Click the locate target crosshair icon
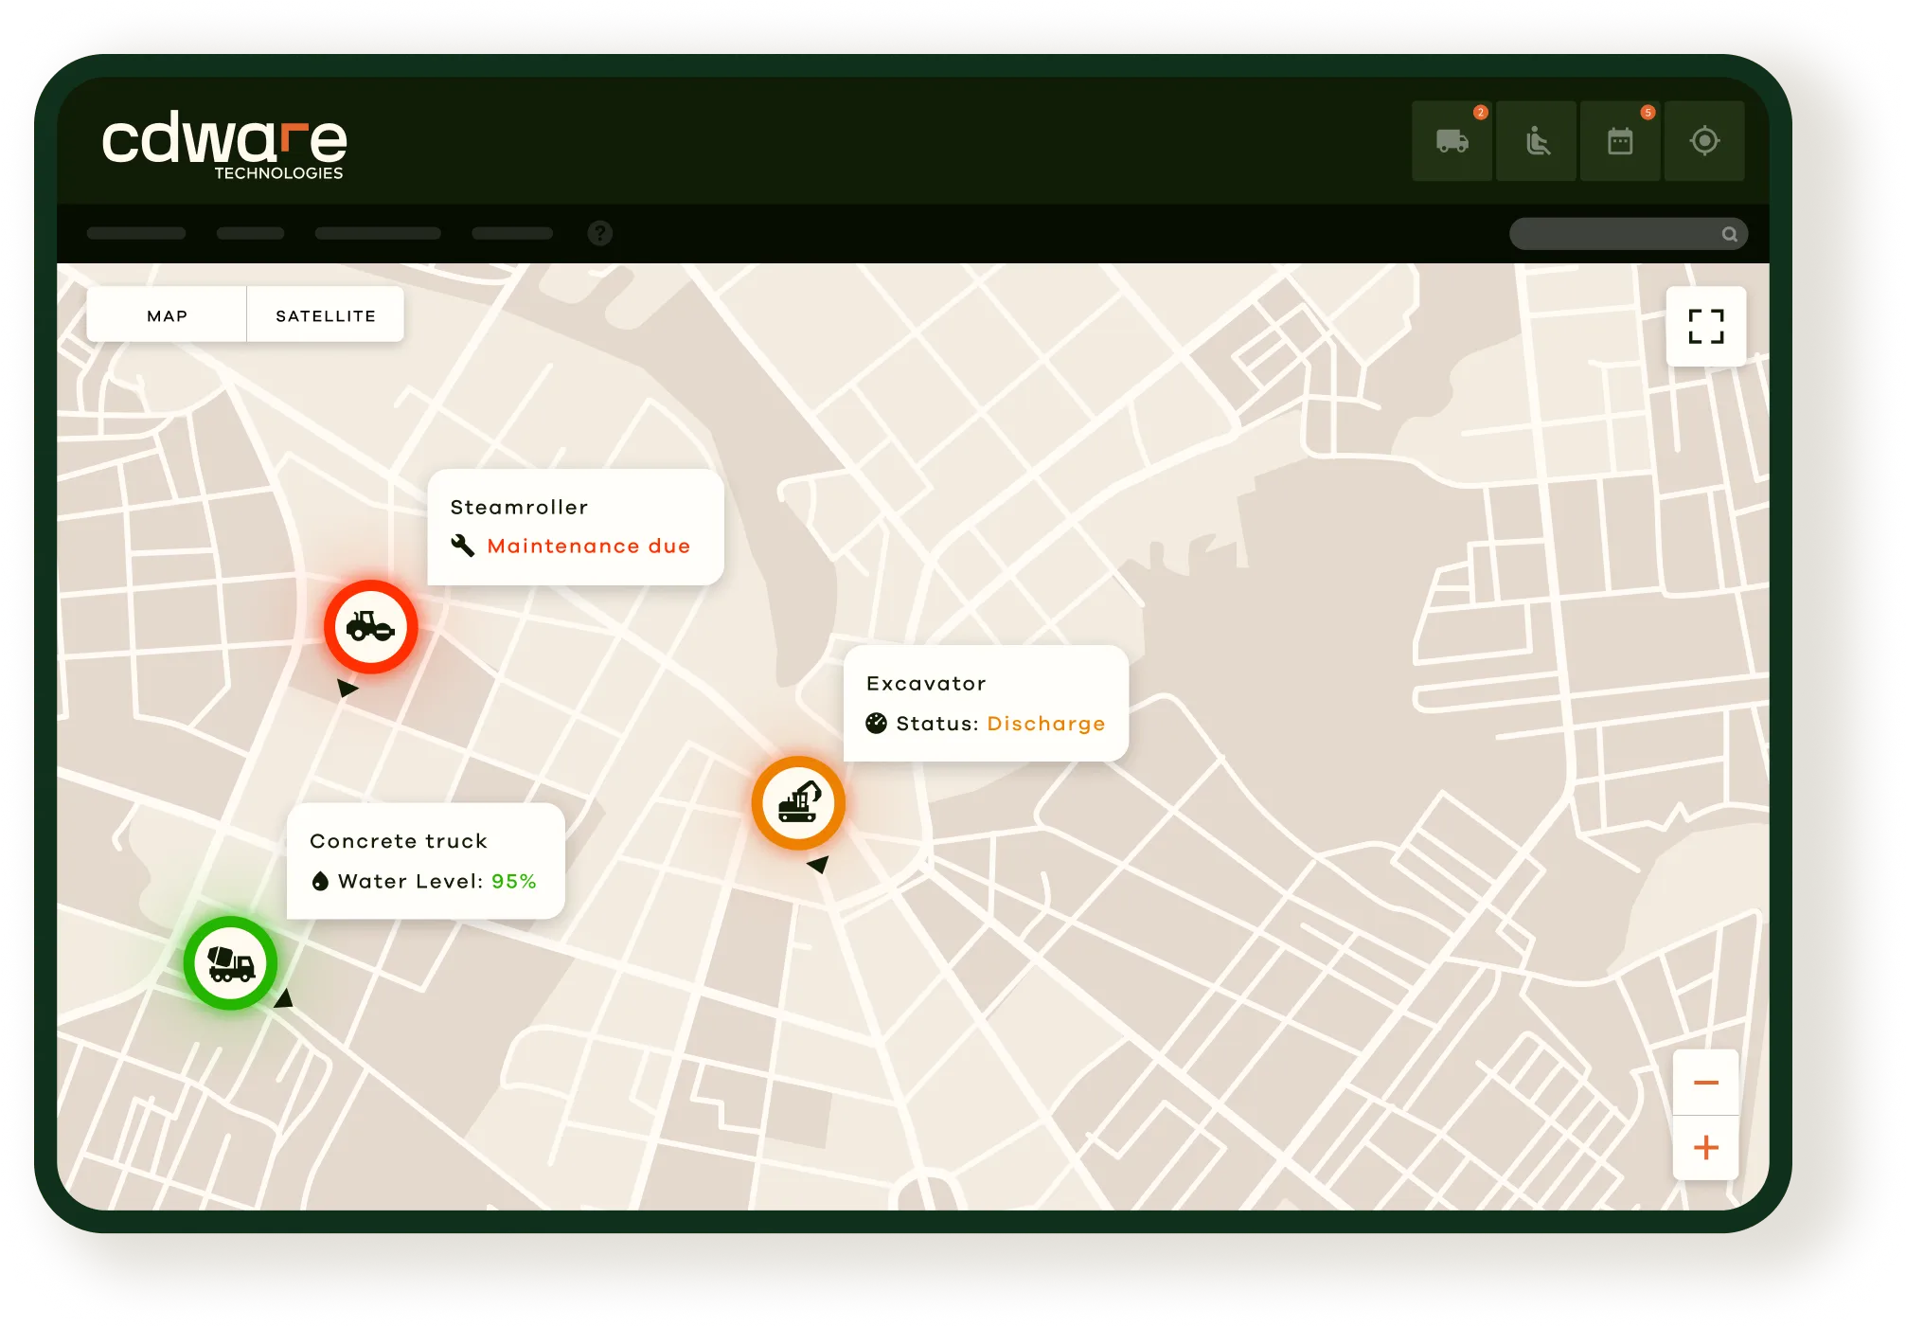The width and height of the screenshot is (1906, 1327). click(x=1704, y=141)
